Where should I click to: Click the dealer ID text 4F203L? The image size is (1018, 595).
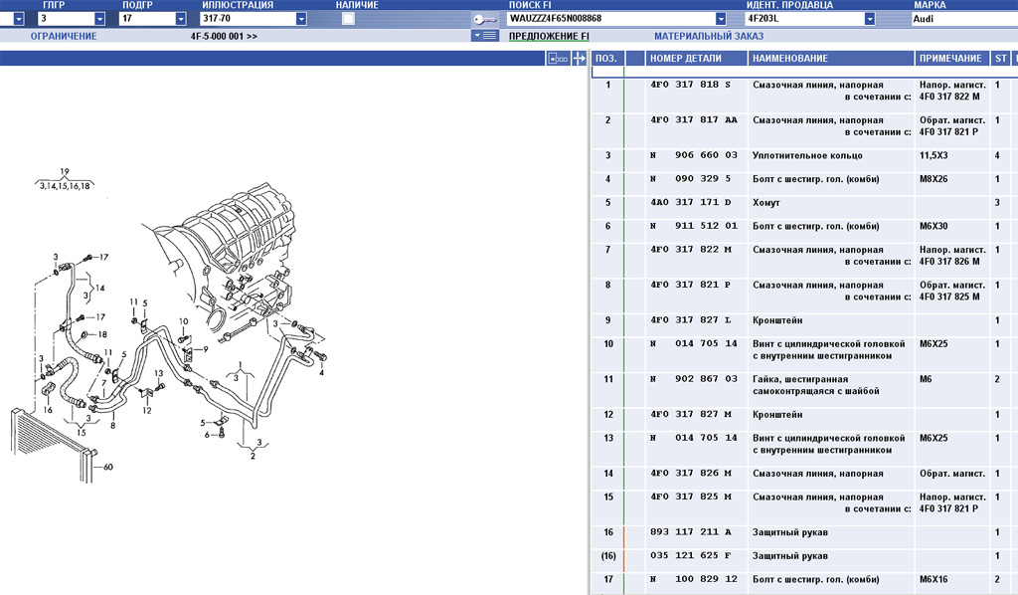(x=763, y=19)
